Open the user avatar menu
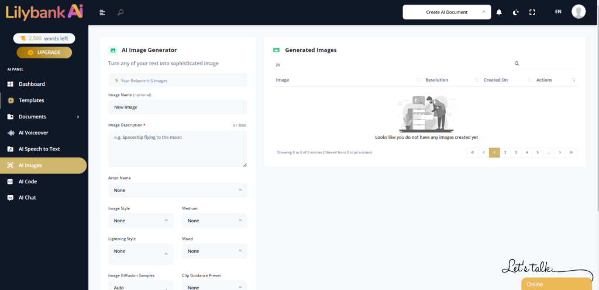 coord(579,12)
